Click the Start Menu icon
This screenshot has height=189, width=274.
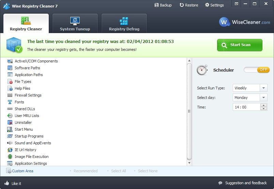click(10, 129)
